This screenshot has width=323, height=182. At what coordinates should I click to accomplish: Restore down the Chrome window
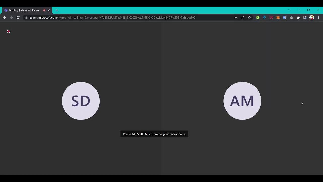(308, 10)
